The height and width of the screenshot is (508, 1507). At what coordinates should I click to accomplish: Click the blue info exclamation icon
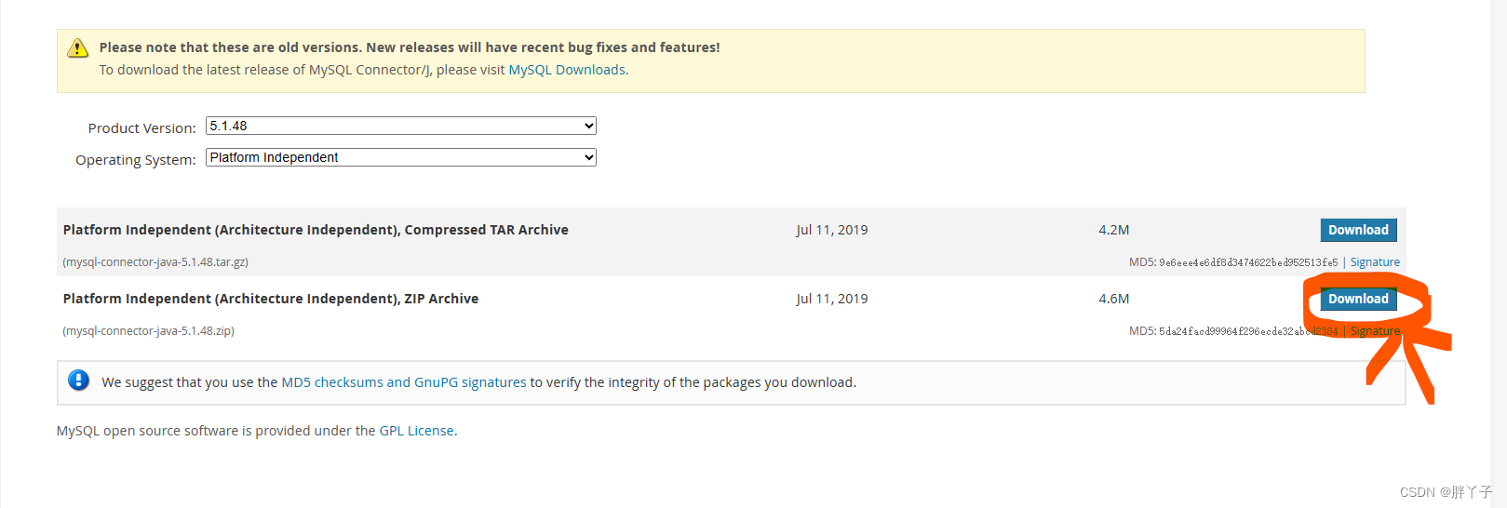(x=79, y=381)
